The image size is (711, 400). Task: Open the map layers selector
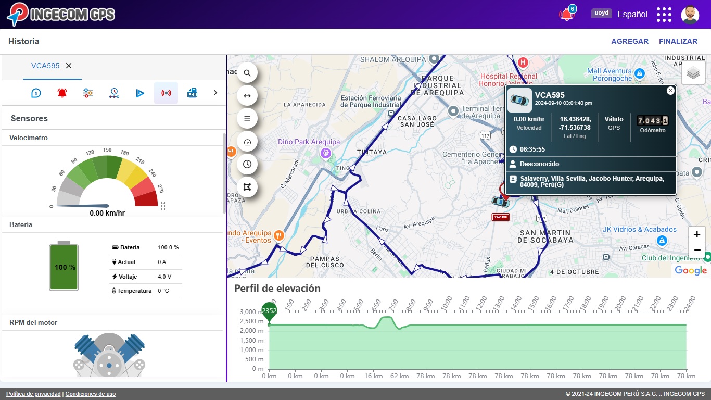tap(693, 73)
